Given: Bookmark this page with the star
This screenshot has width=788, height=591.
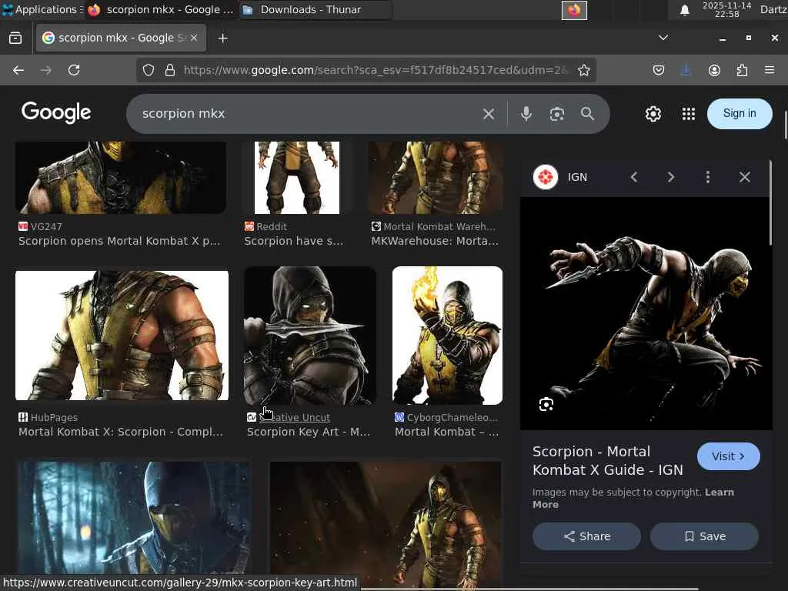Looking at the screenshot, I should point(583,70).
